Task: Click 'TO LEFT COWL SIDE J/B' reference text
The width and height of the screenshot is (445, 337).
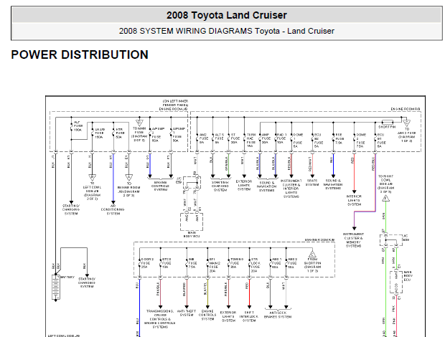Action: coord(93,191)
